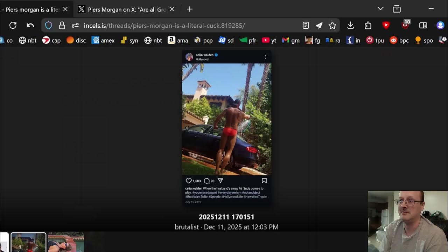Image resolution: width=448 pixels, height=252 pixels.
Task: Open the yt YouTube bookmark
Action: (269, 40)
